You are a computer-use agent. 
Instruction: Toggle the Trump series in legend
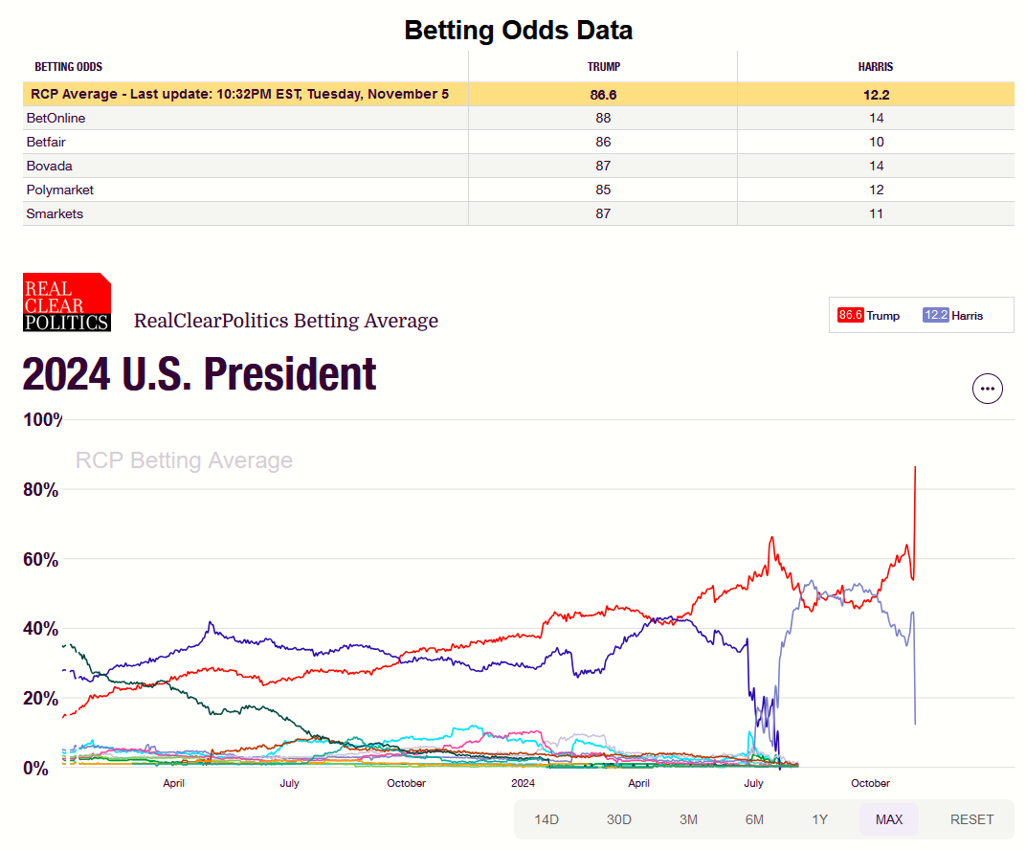pos(882,315)
